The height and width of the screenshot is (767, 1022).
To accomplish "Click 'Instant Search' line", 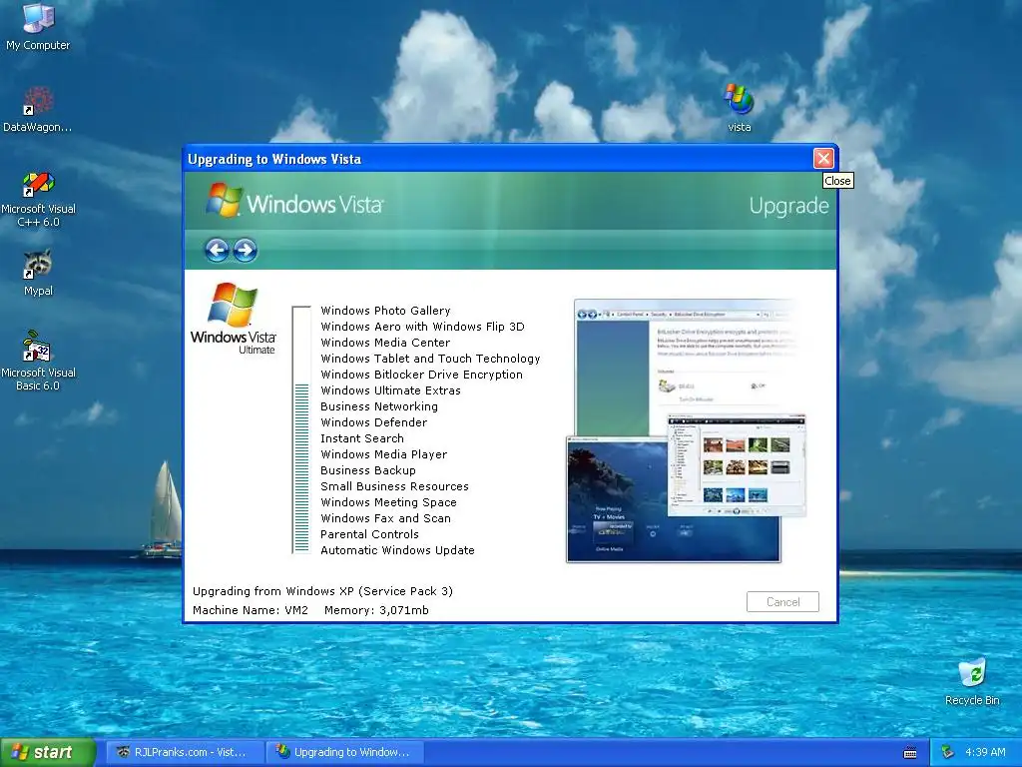I will pos(361,438).
